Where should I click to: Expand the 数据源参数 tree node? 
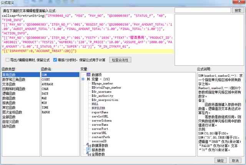pyautogui.click(x=87, y=144)
